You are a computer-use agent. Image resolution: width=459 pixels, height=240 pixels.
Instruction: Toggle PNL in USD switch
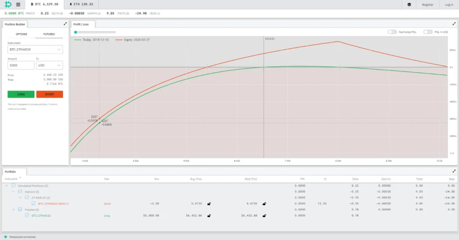point(428,32)
